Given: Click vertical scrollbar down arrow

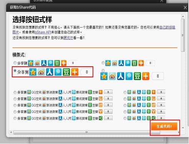Looking at the screenshot, I should click(x=183, y=128).
